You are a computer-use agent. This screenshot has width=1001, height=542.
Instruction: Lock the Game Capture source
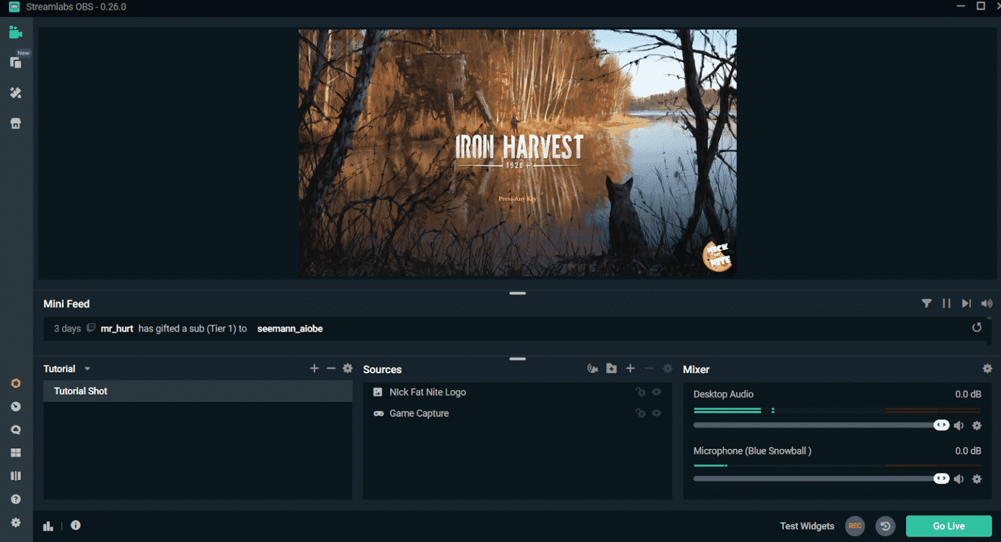coord(641,413)
